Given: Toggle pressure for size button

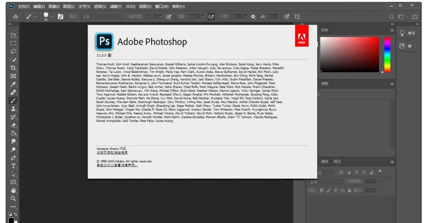Looking at the screenshot, I should pos(287,17).
